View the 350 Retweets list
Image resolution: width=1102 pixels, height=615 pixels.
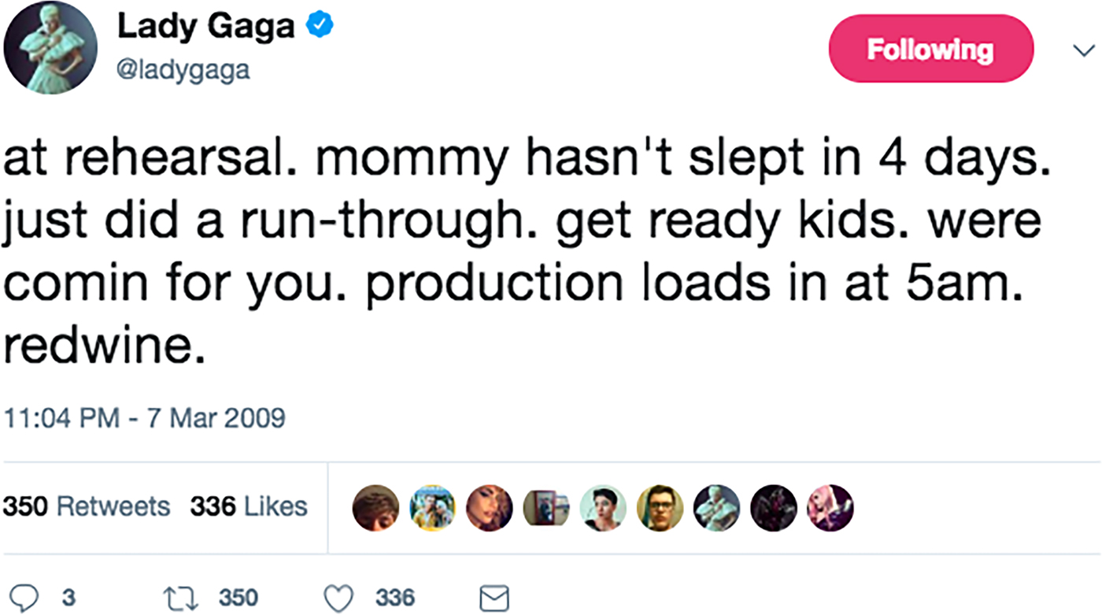86,506
